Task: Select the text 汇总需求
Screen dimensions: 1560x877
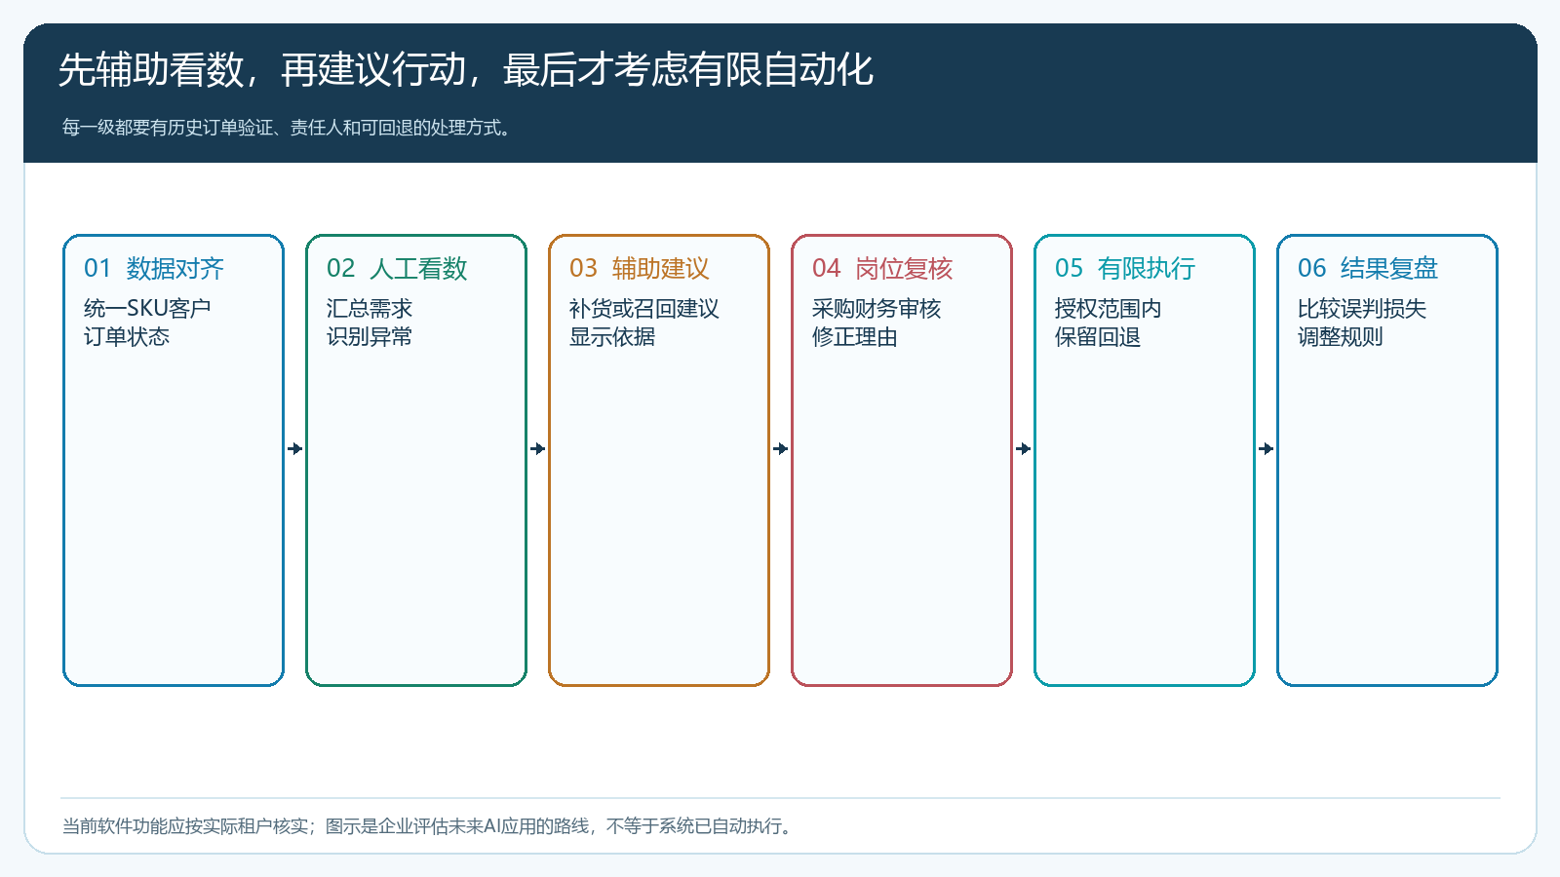Action: [x=370, y=308]
